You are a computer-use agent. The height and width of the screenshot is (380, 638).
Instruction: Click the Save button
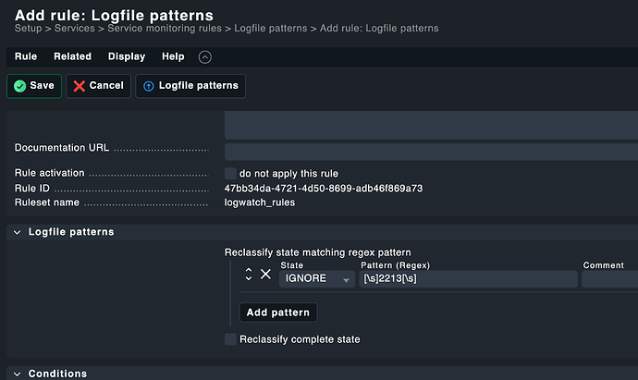point(34,86)
